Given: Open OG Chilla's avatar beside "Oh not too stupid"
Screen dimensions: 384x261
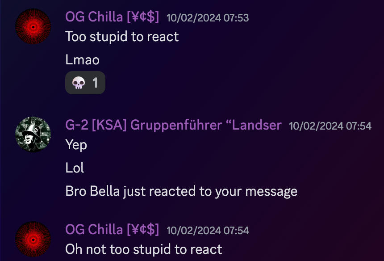Looking at the screenshot, I should tap(33, 239).
